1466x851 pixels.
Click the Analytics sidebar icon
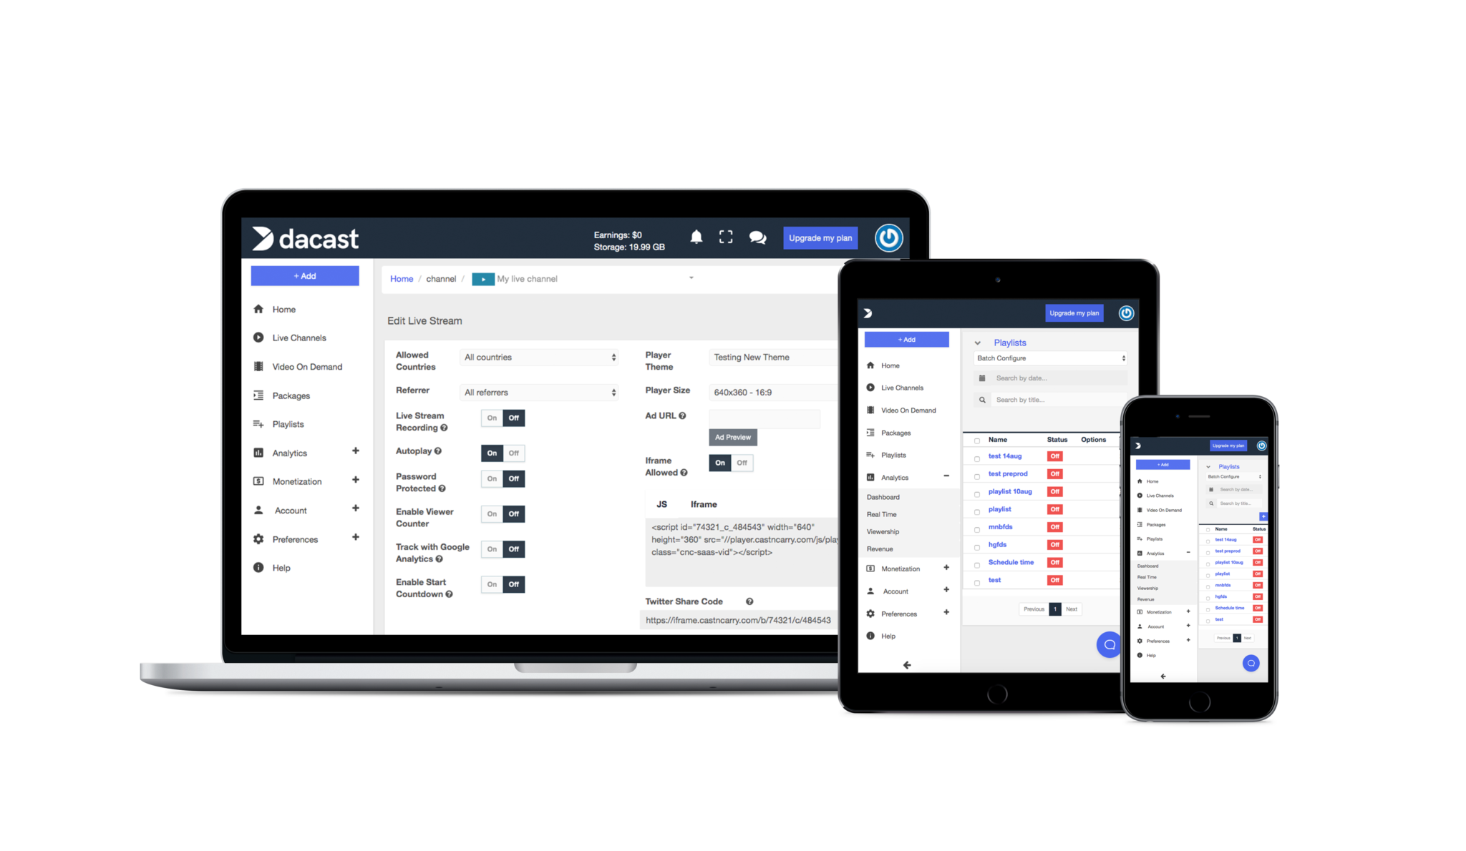260,452
